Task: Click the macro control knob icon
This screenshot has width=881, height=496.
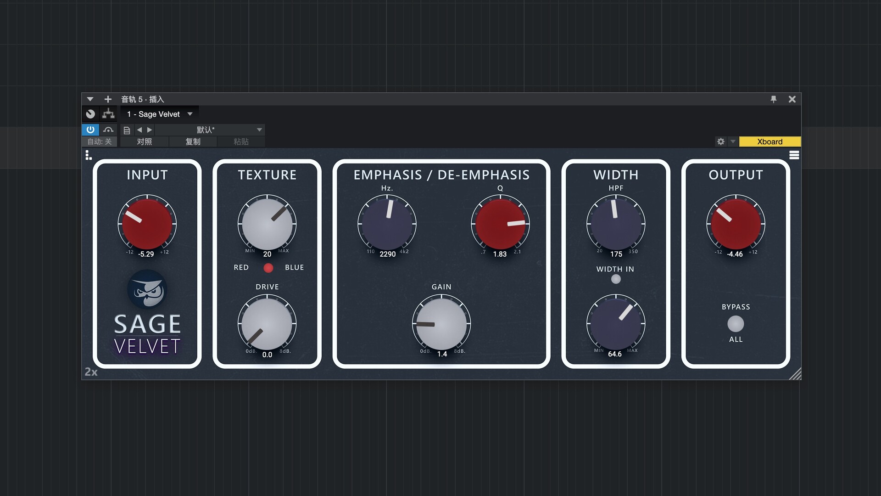Action: 90,114
